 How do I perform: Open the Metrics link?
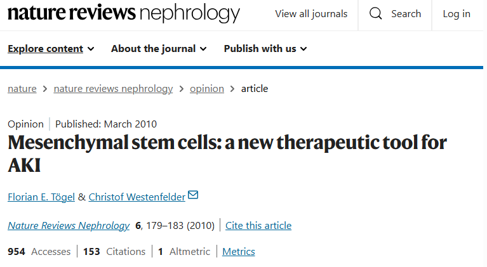pos(239,252)
